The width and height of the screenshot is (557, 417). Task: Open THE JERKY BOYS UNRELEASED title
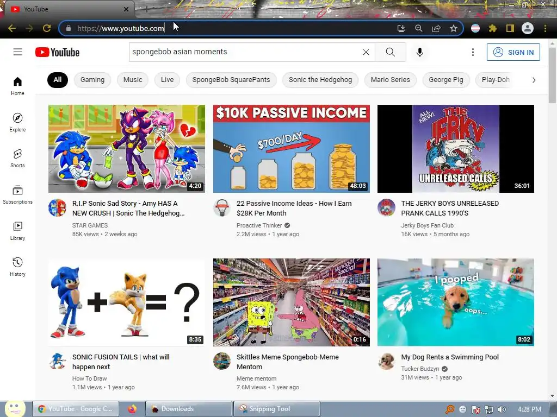click(450, 208)
